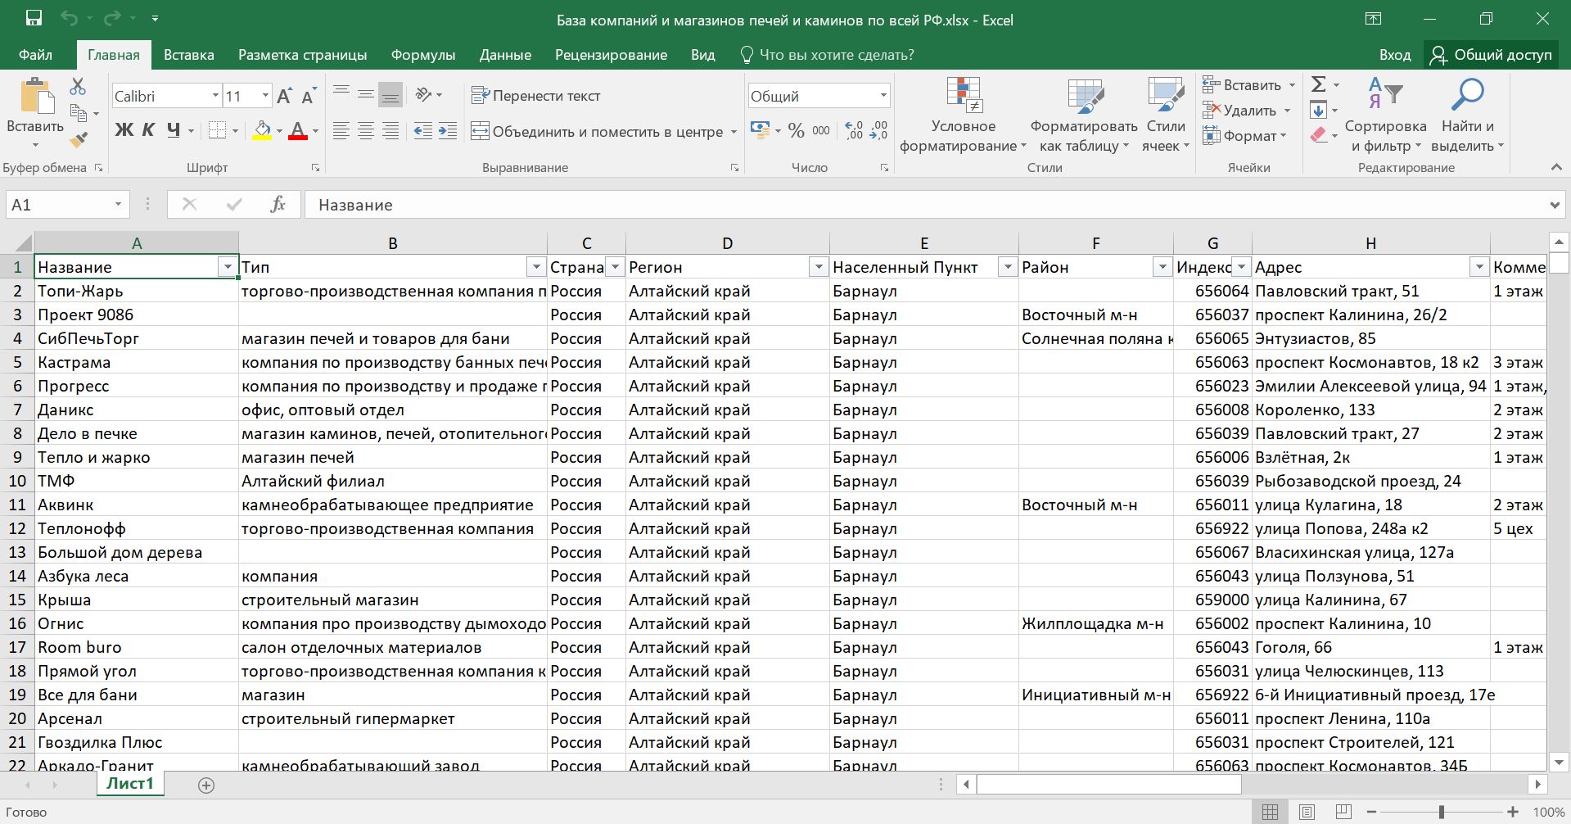The image size is (1571, 824).
Task: Click the Insert Function fx icon
Action: (x=278, y=204)
